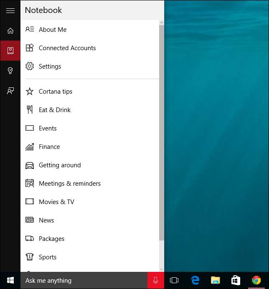Click the Events ticket icon
The height and width of the screenshot is (289, 269).
click(30, 128)
